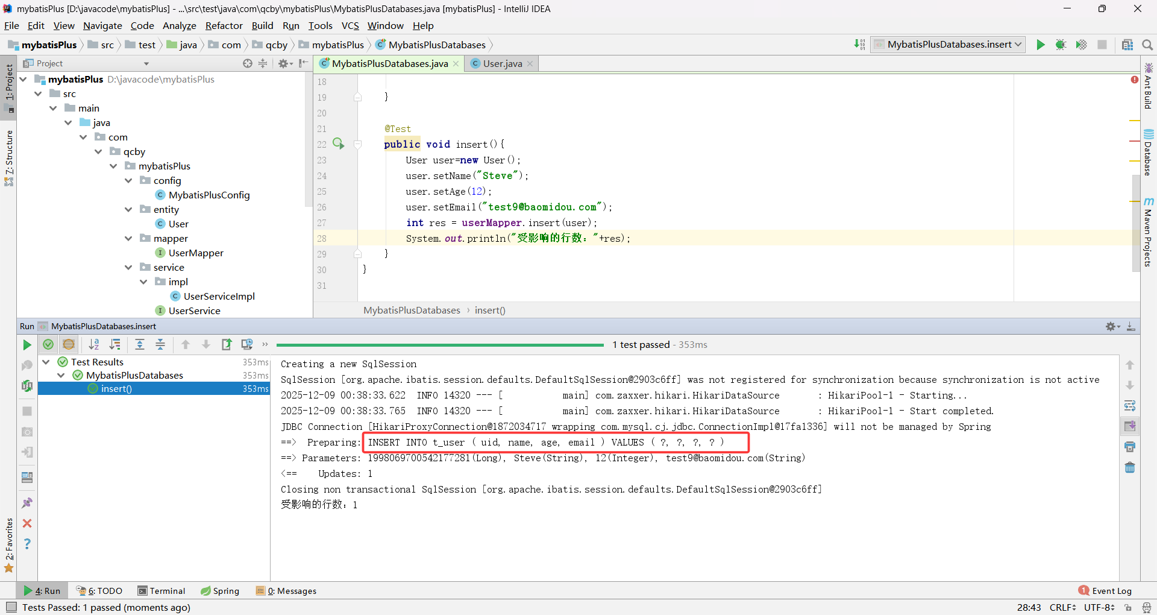Expand all test results icon
Viewport: 1157px width, 615px height.
pyautogui.click(x=140, y=344)
